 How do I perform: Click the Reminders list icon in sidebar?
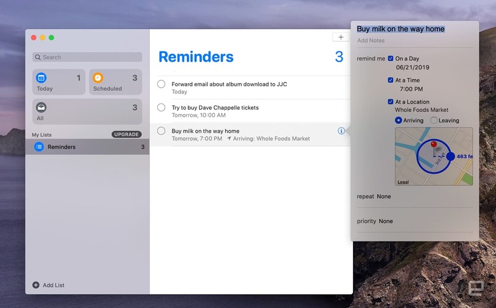click(x=39, y=147)
